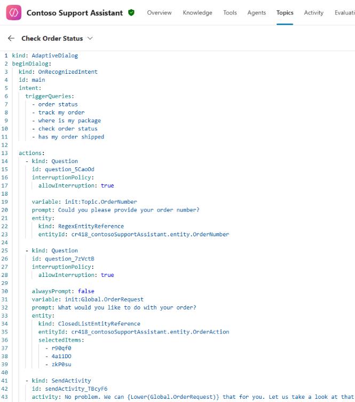Click the 'id: sendActivity_TBcyF6' line

[69, 389]
